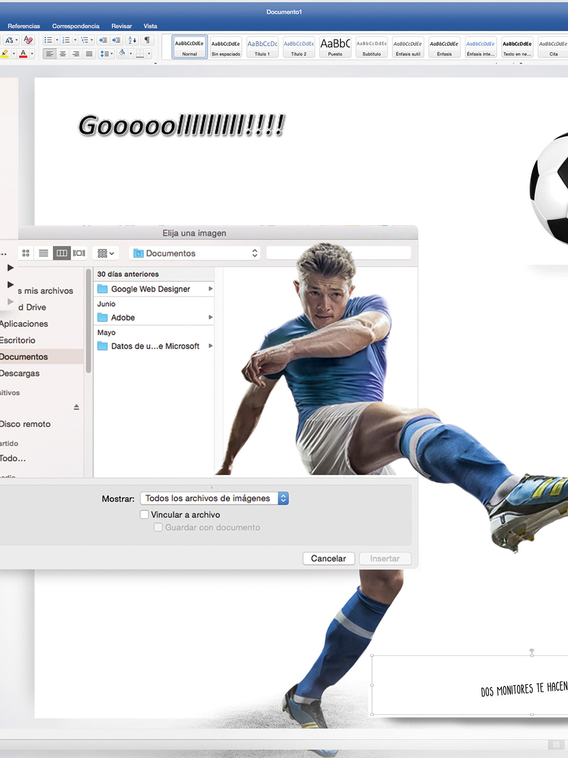568x758 pixels.
Task: Apply the Subtítulo style
Action: point(372,47)
